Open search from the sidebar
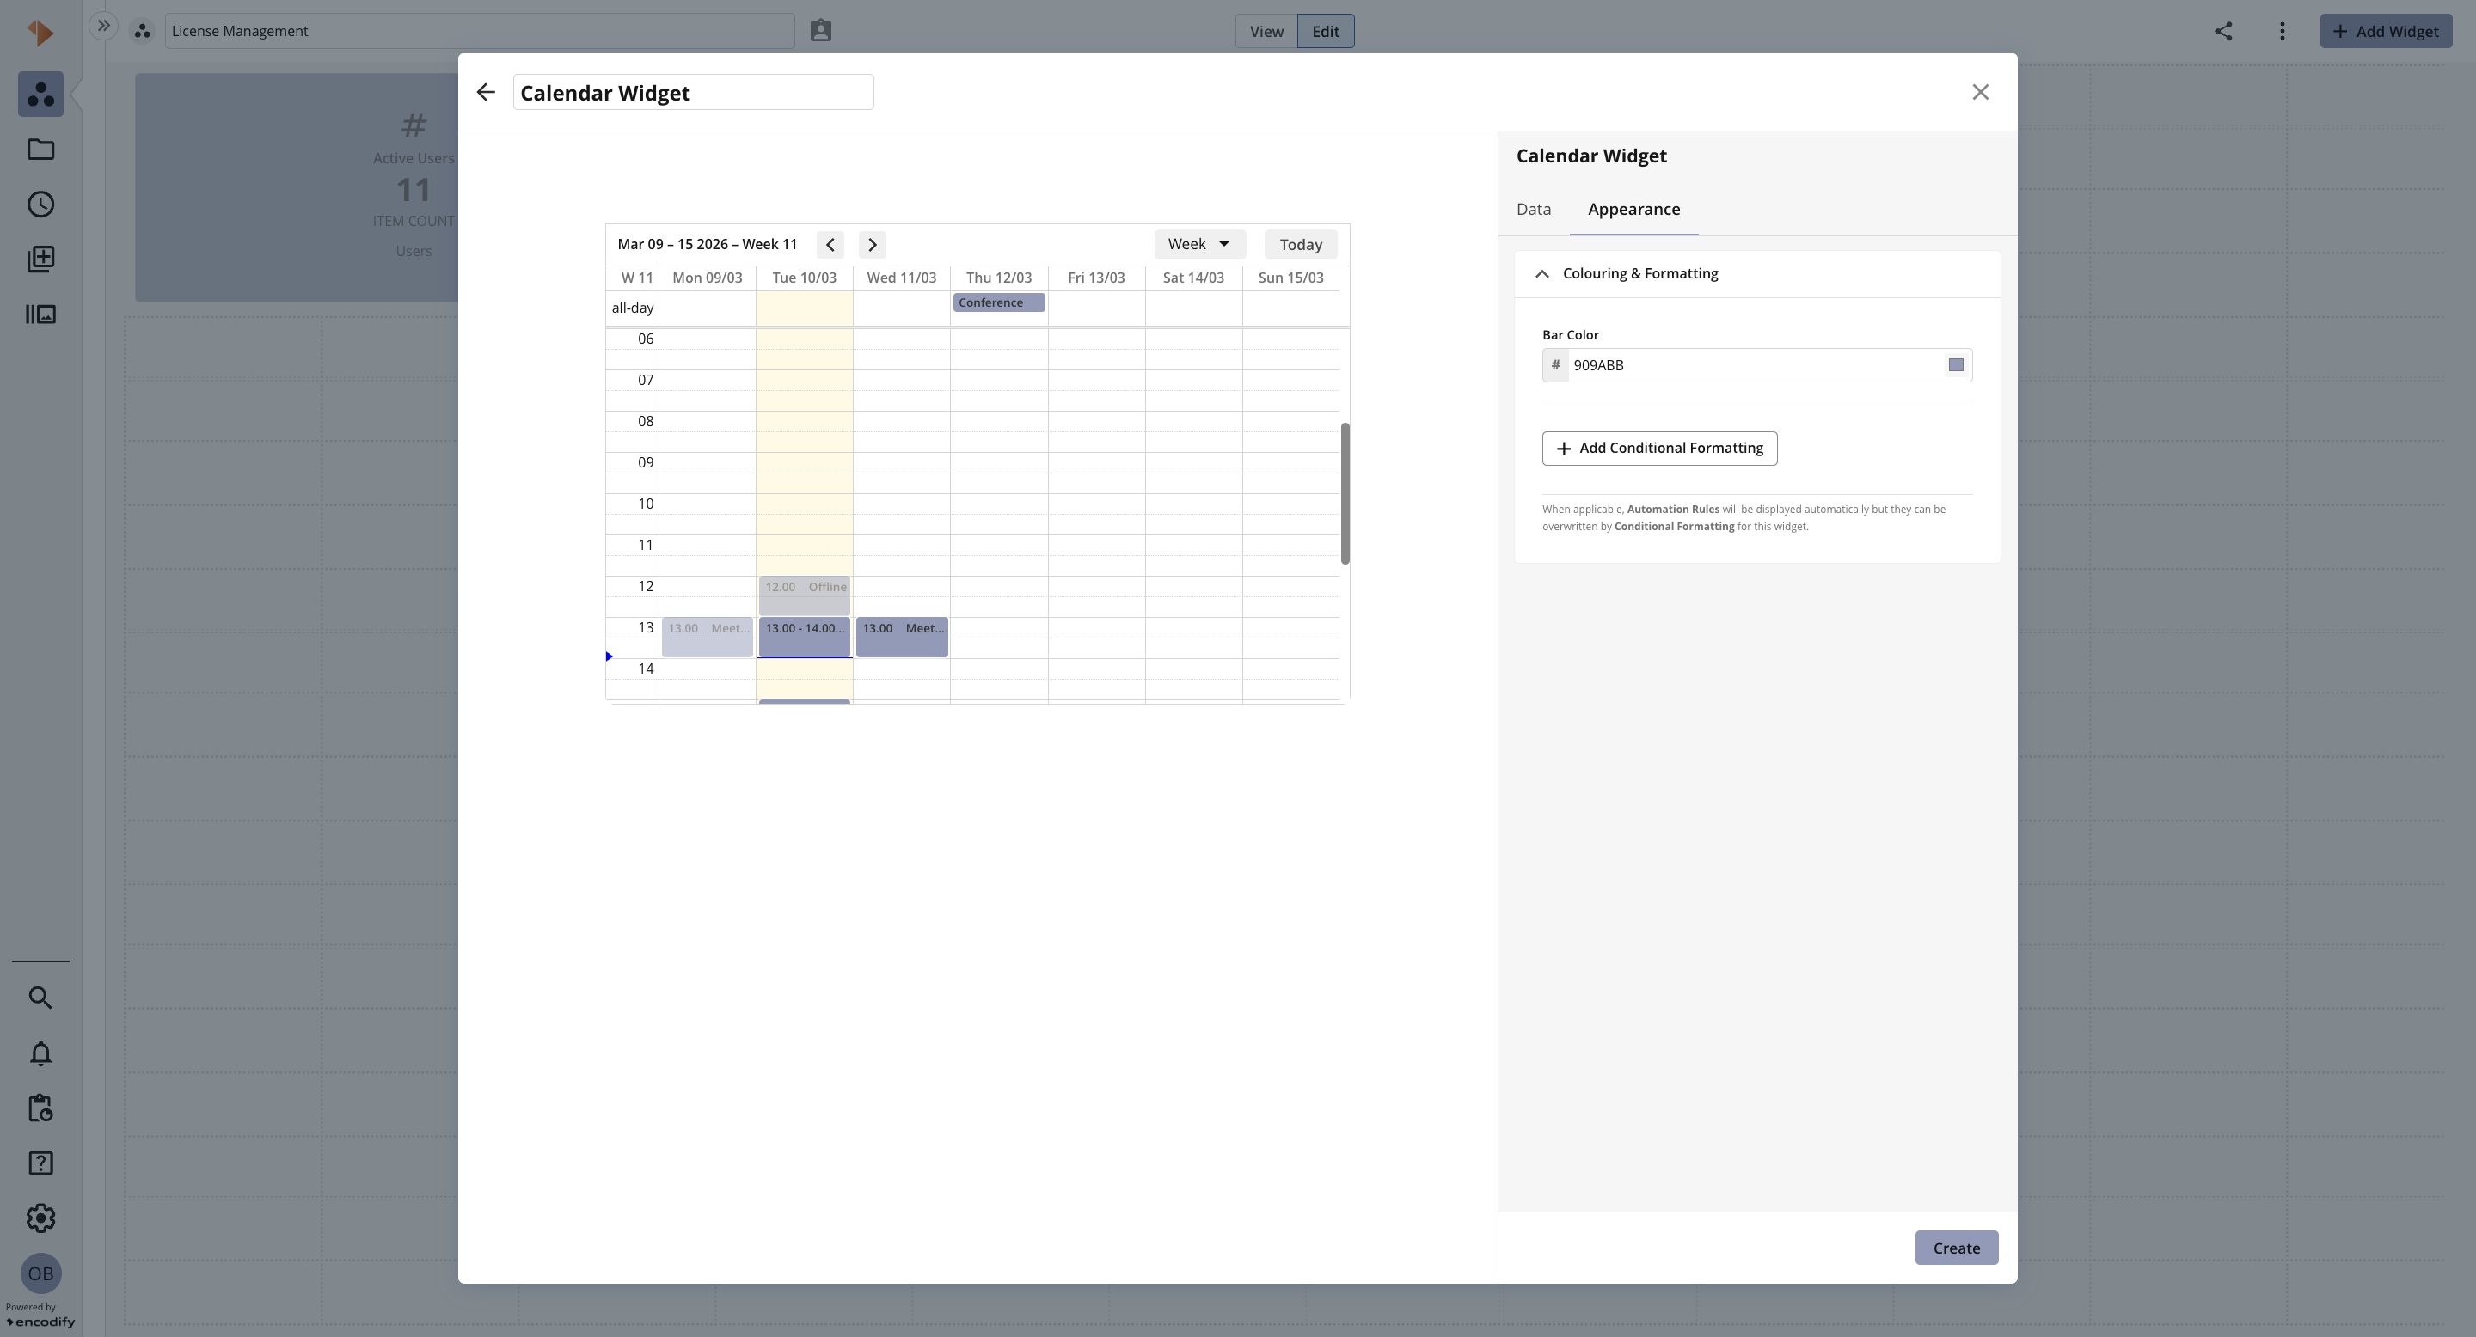Viewport: 2476px width, 1337px height. 40,998
